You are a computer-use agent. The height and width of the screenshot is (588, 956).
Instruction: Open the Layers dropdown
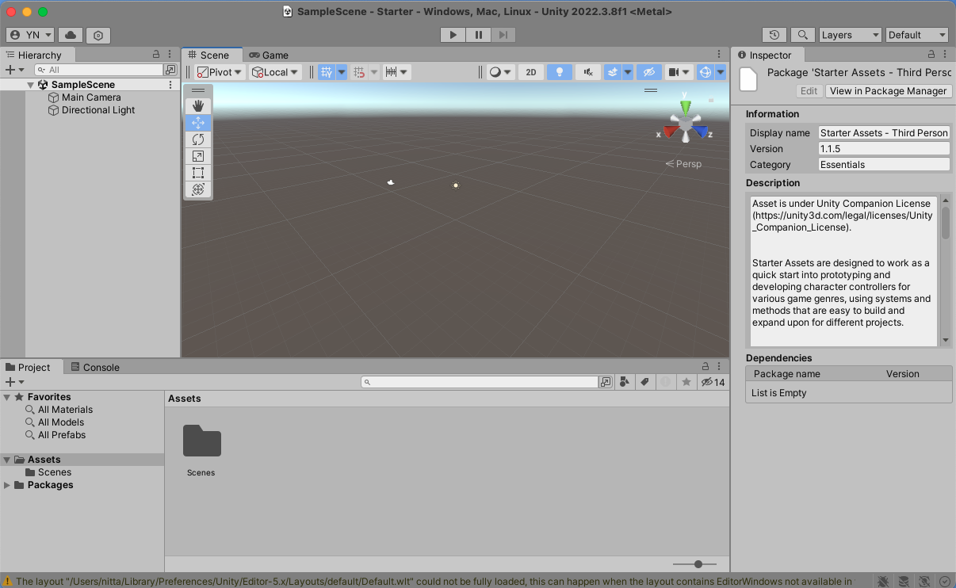click(x=850, y=35)
